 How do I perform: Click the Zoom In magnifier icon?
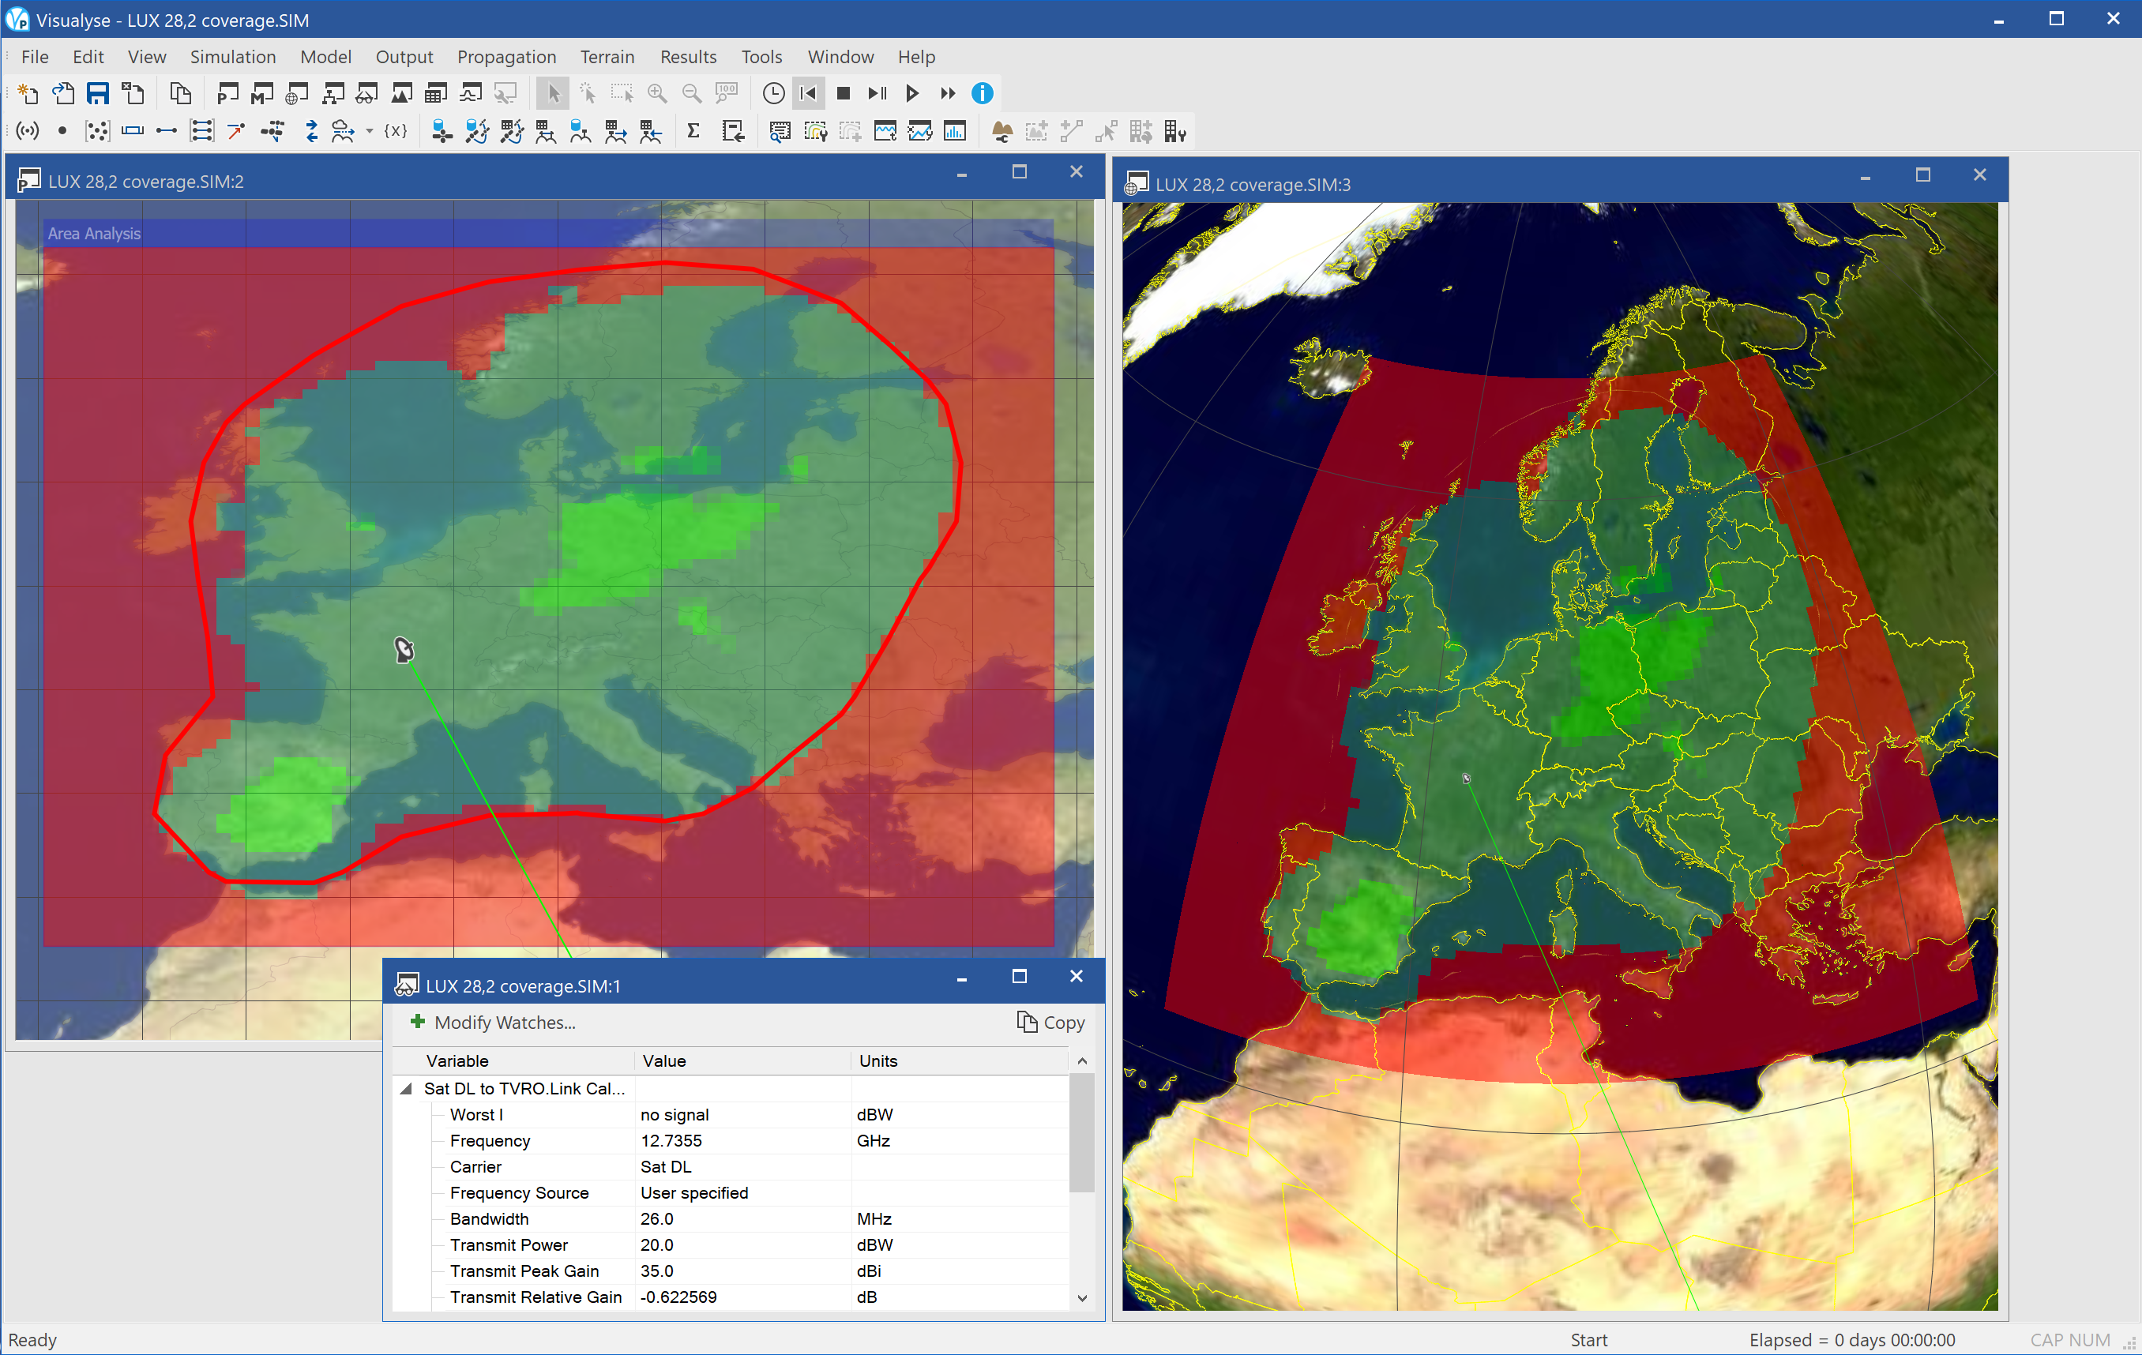coord(656,93)
